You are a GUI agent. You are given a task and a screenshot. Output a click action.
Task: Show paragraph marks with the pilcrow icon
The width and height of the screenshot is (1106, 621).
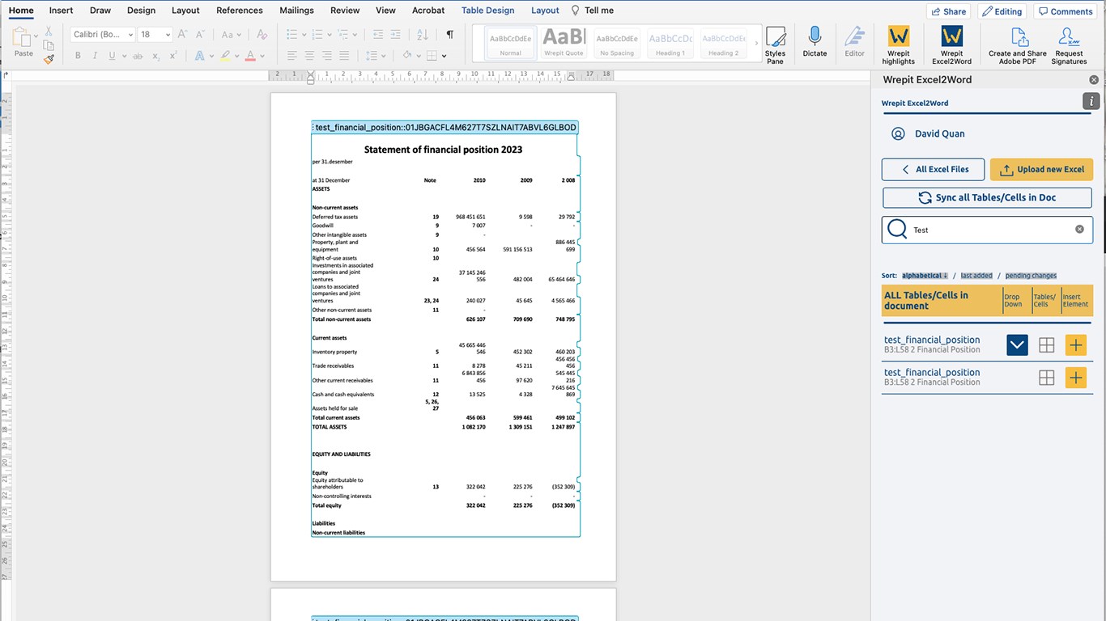pos(449,34)
